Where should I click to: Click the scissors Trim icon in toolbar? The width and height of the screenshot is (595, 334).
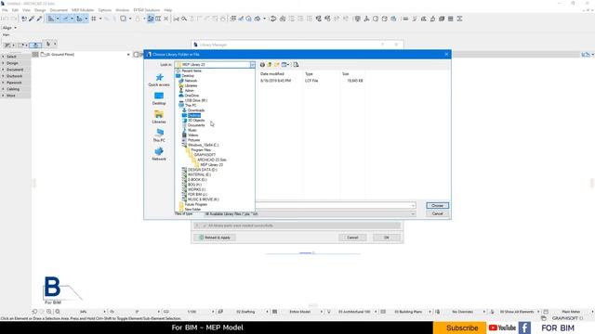point(176,19)
